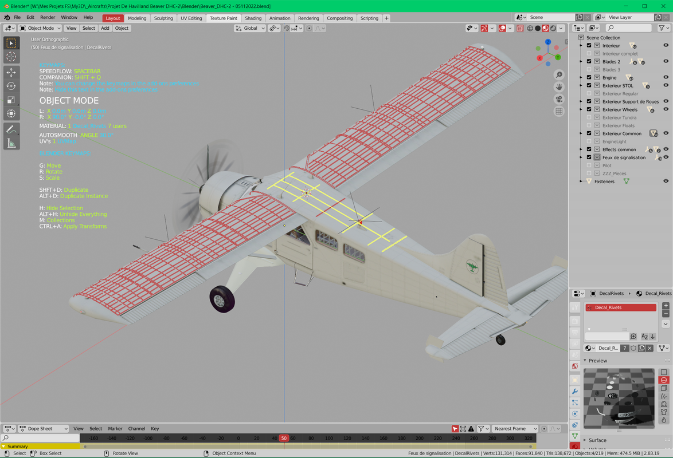Image resolution: width=673 pixels, height=458 pixels.
Task: Click the current frame 50 marker
Action: 284,438
